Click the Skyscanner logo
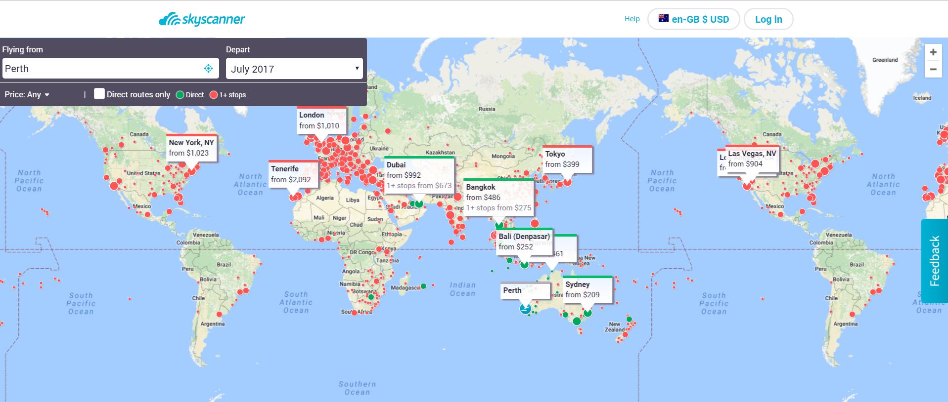 click(x=202, y=20)
